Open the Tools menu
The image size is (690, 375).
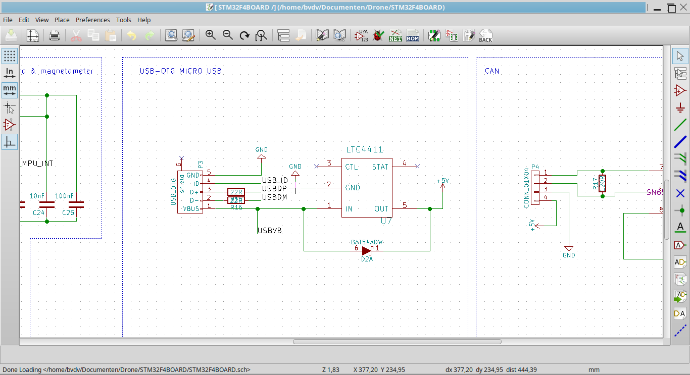click(123, 20)
